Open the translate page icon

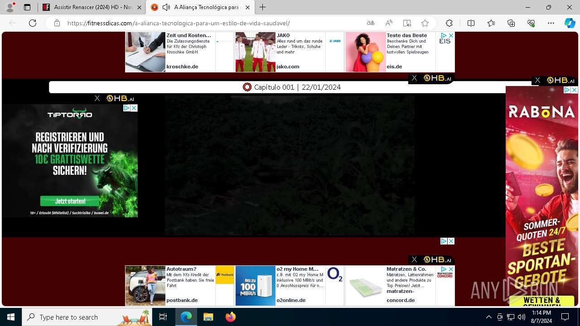[x=371, y=23]
